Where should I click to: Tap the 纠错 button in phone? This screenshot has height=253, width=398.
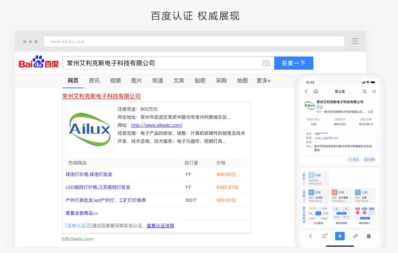369,160
